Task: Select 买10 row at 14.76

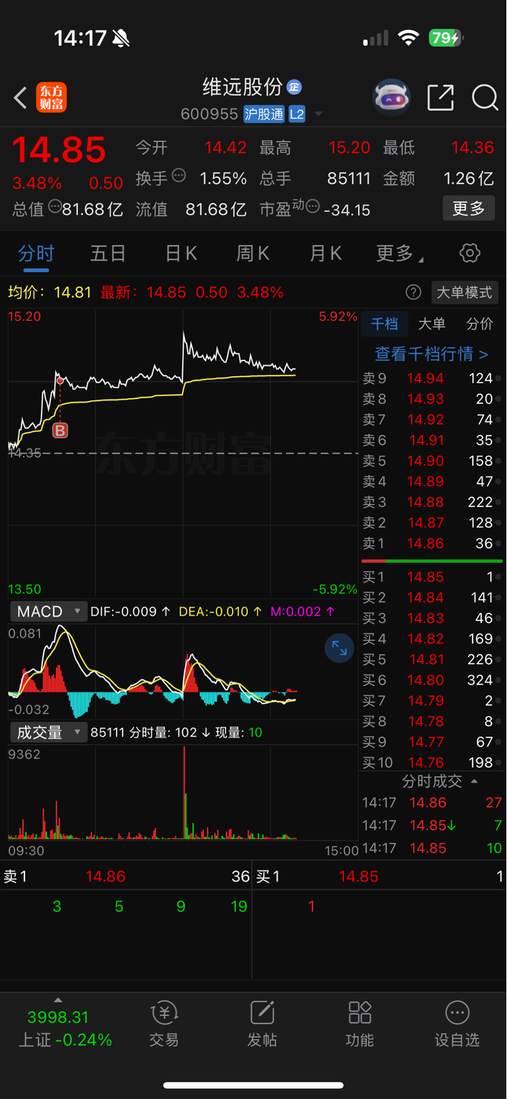Action: pos(432,762)
